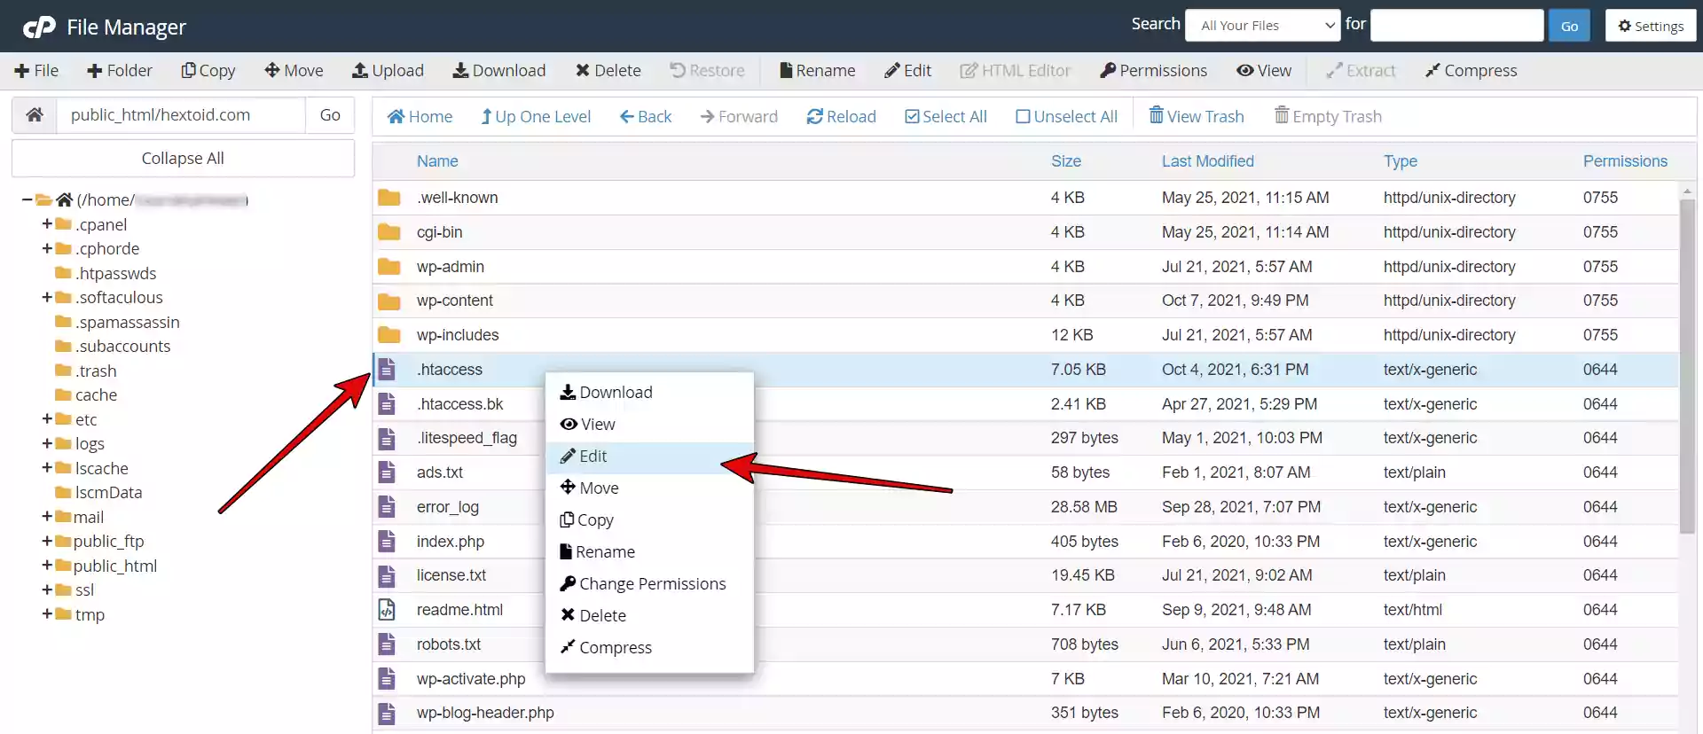Click Download in top toolbar
This screenshot has height=734, width=1703.
coord(499,71)
